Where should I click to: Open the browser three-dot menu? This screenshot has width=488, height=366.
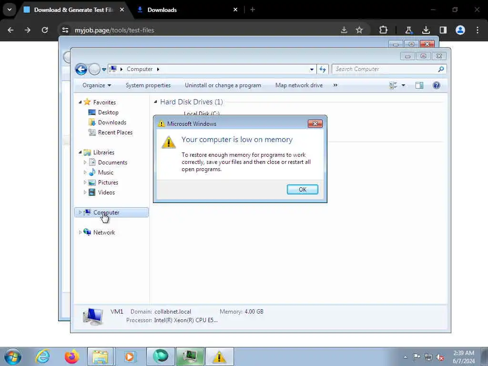478,30
